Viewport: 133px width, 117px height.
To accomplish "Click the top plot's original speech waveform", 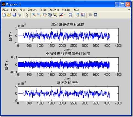I will click(64, 36).
